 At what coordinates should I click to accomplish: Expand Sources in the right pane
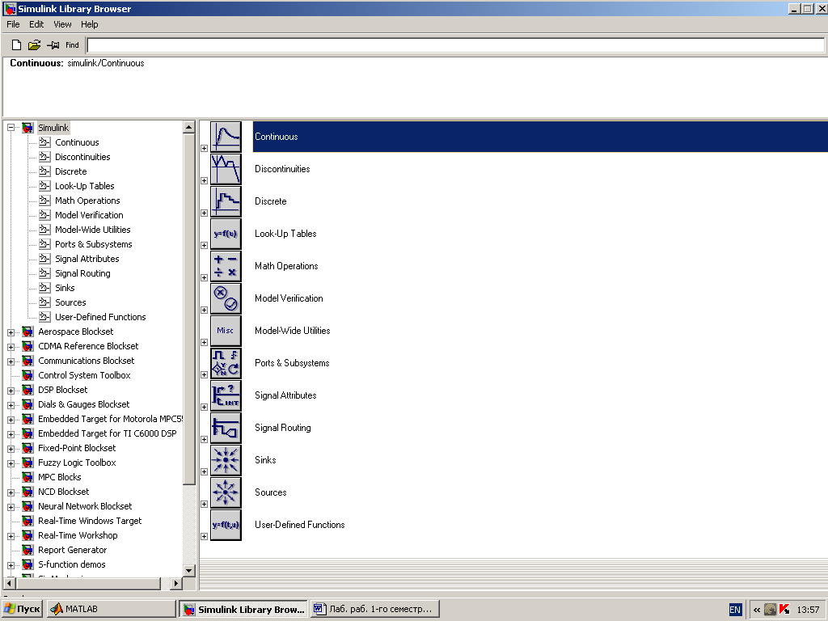point(204,505)
